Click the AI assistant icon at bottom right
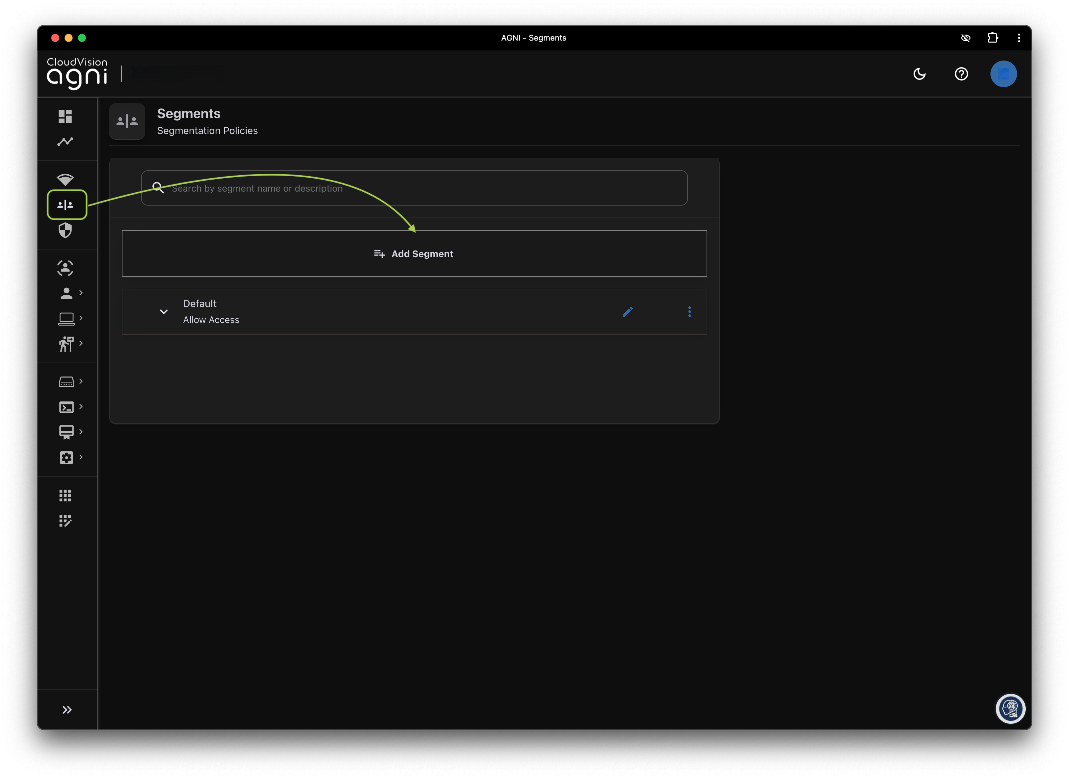This screenshot has height=779, width=1069. point(1010,708)
